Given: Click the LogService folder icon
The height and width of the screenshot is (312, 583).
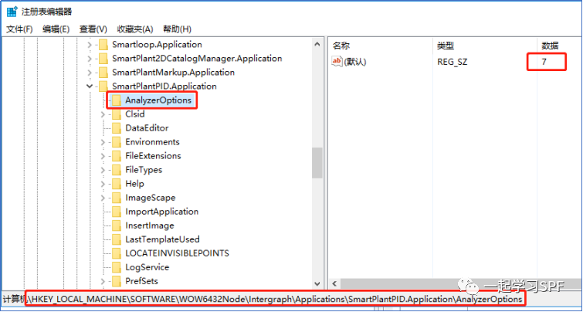Looking at the screenshot, I should (x=117, y=267).
